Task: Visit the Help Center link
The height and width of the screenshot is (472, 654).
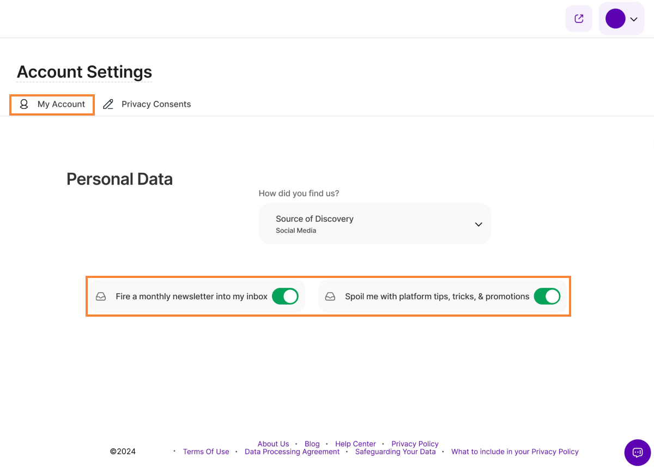Action: point(355,444)
